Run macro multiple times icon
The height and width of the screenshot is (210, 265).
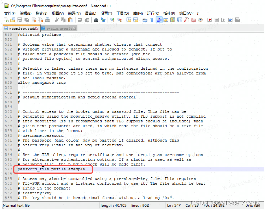[230, 20]
